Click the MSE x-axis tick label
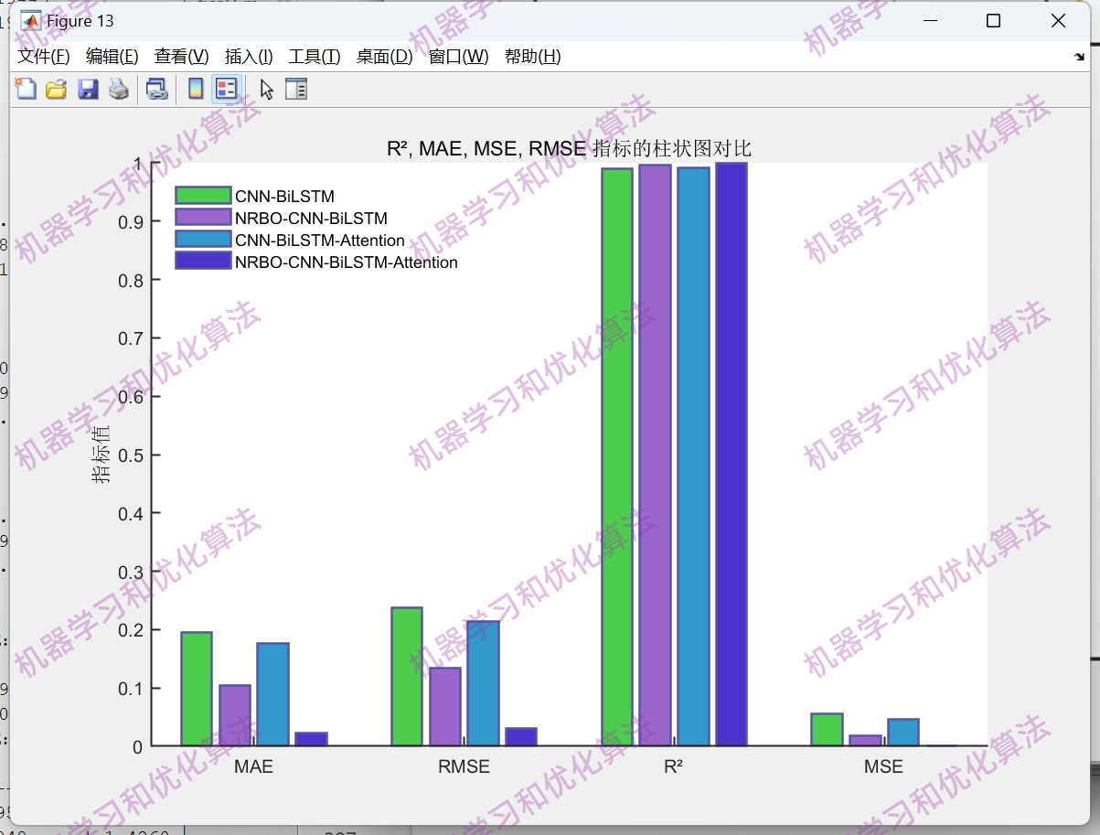 (x=883, y=766)
